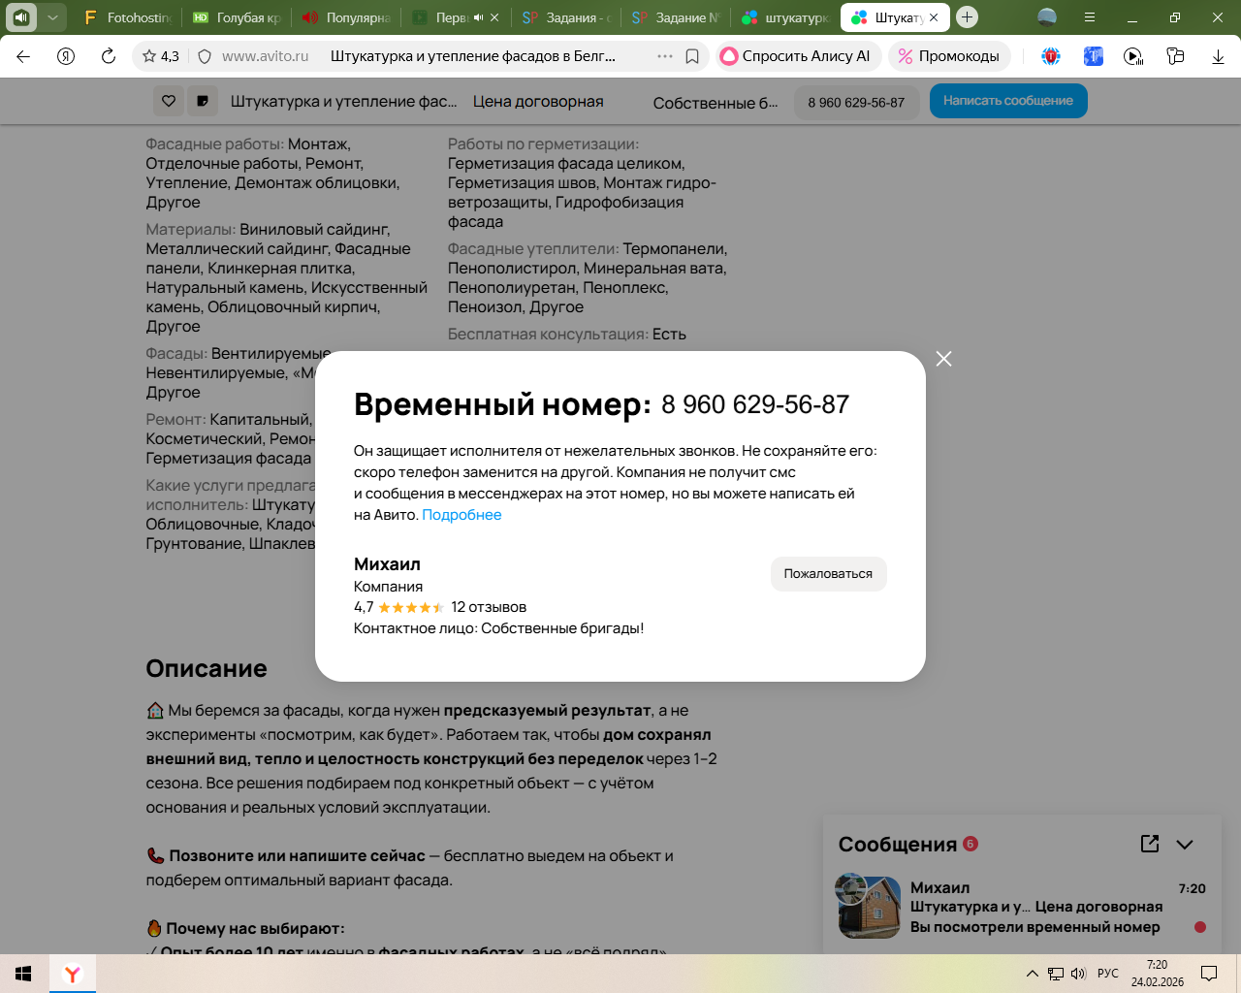The height and width of the screenshot is (993, 1241).
Task: Switch to the штукатурк tab
Action: click(x=784, y=17)
